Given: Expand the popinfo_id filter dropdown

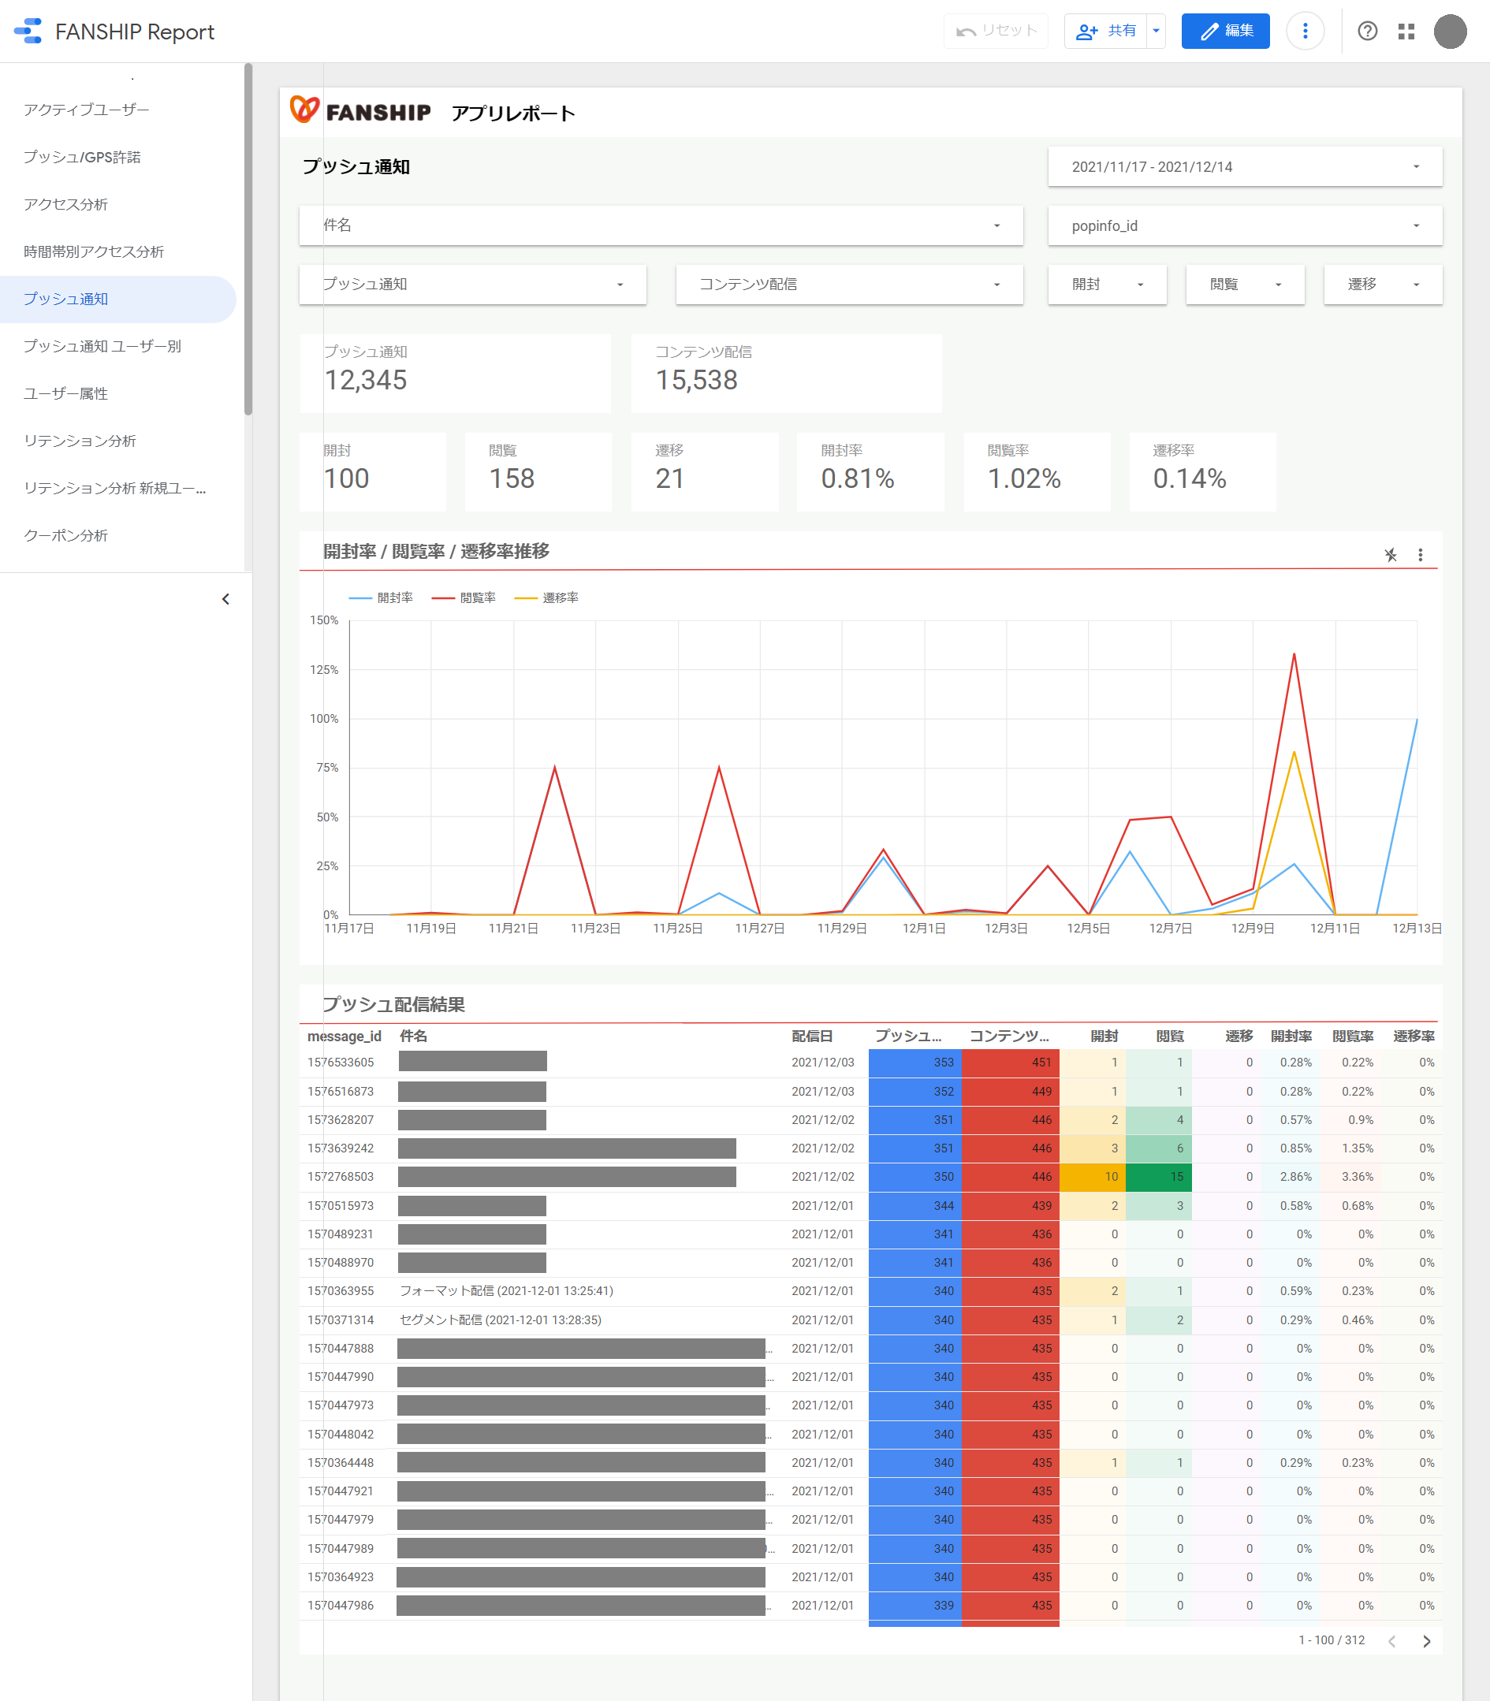Looking at the screenshot, I should coord(1244,225).
